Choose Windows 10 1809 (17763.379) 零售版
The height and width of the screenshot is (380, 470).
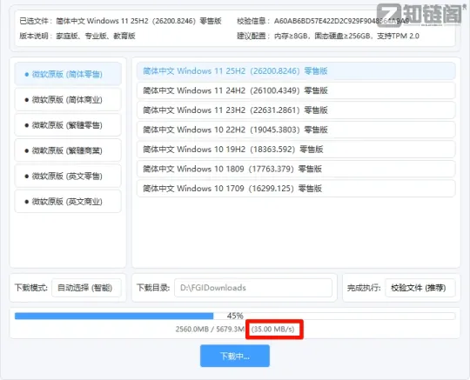point(296,169)
